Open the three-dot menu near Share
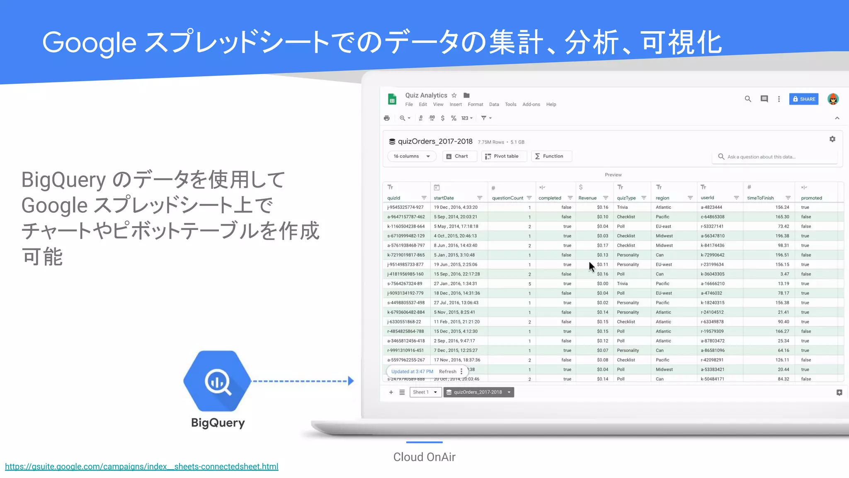 (779, 99)
